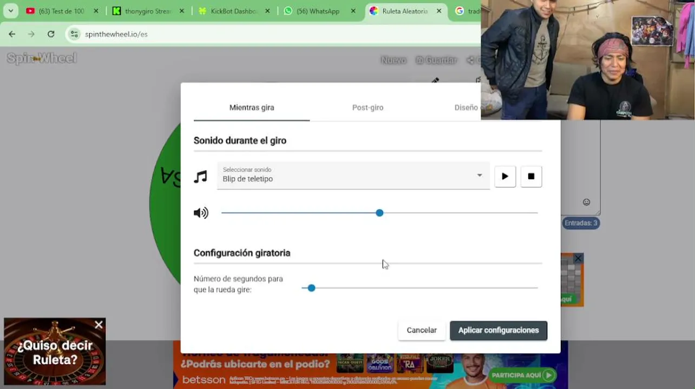Image resolution: width=695 pixels, height=389 pixels.
Task: Close the KickBot Dashboard tab
Action: (267, 11)
